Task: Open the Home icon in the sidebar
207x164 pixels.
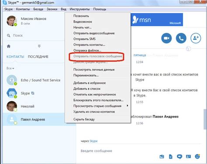Action: pos(9,46)
